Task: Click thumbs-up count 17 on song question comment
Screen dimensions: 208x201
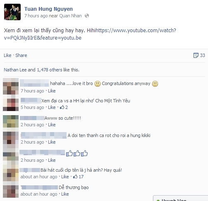Action: [78, 177]
